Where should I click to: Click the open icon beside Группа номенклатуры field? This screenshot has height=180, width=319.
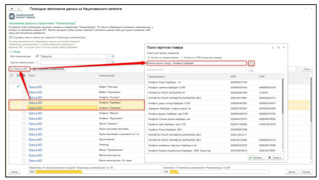[x=113, y=62]
